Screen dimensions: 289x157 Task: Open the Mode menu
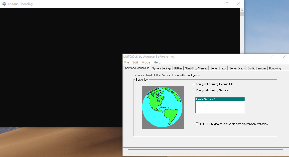[146, 62]
